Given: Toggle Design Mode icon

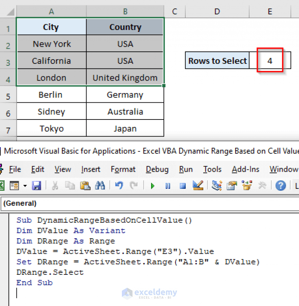Looking at the screenshot, I should (x=198, y=185).
